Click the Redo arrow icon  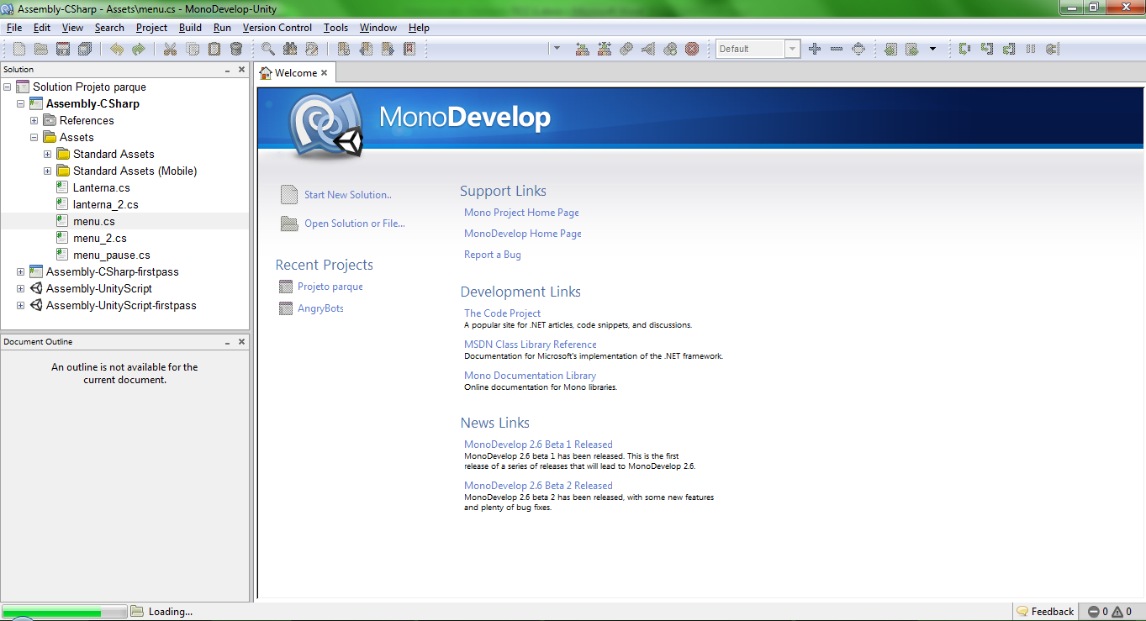pyautogui.click(x=139, y=50)
